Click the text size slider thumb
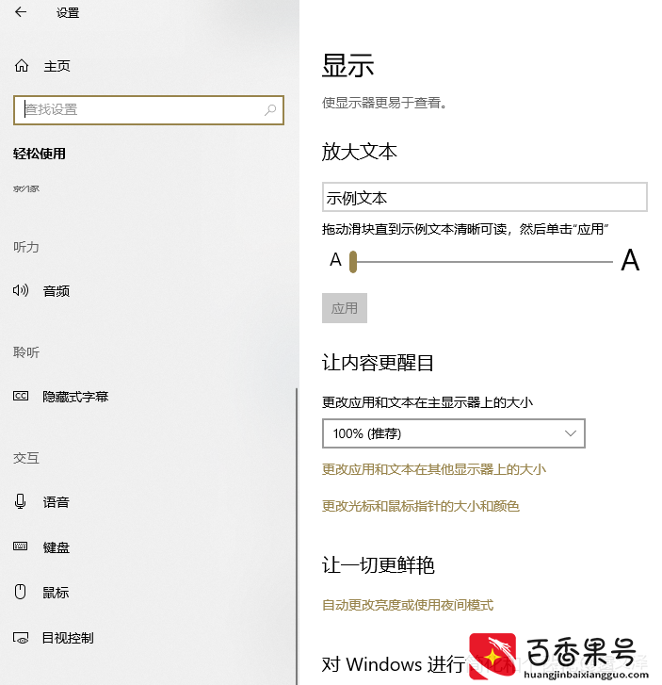 pos(353,262)
